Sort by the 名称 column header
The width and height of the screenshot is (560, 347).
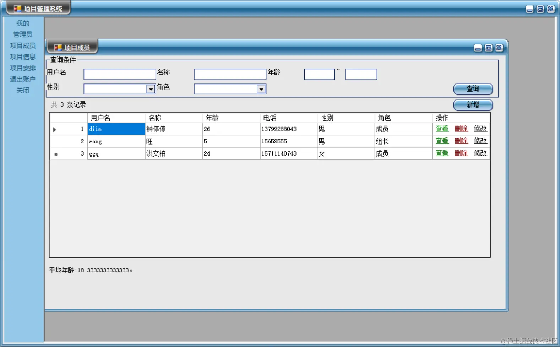(174, 118)
